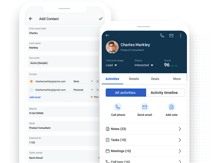Go back from Charles Markley profile
Viewport: 218px width, 163px height.
(x=107, y=35)
